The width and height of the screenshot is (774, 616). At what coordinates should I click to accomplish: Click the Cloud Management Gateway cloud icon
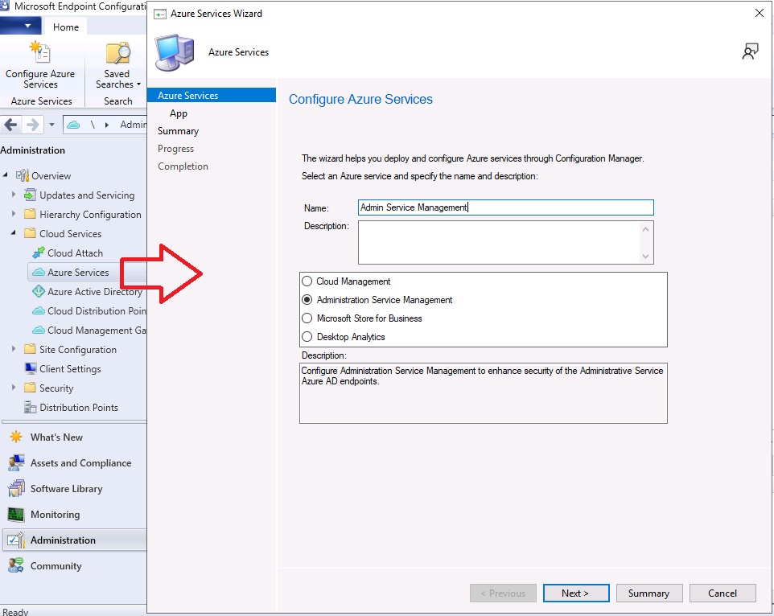38,330
